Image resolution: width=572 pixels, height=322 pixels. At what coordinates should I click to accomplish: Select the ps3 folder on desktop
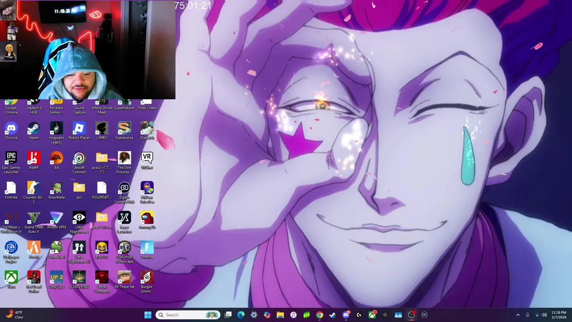79,191
